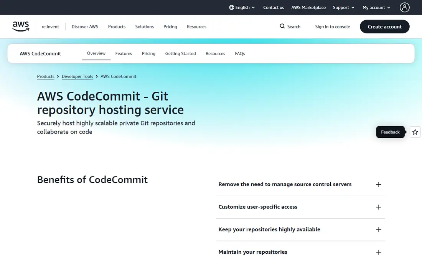
Task: Click 'Maintain your repositories' heading text
Action: [x=253, y=252]
